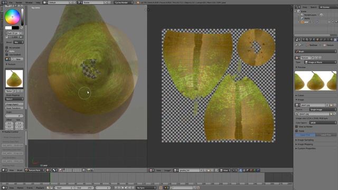338x190 pixels.
Task: Open the Render menu in top bar
Action: 19,3
